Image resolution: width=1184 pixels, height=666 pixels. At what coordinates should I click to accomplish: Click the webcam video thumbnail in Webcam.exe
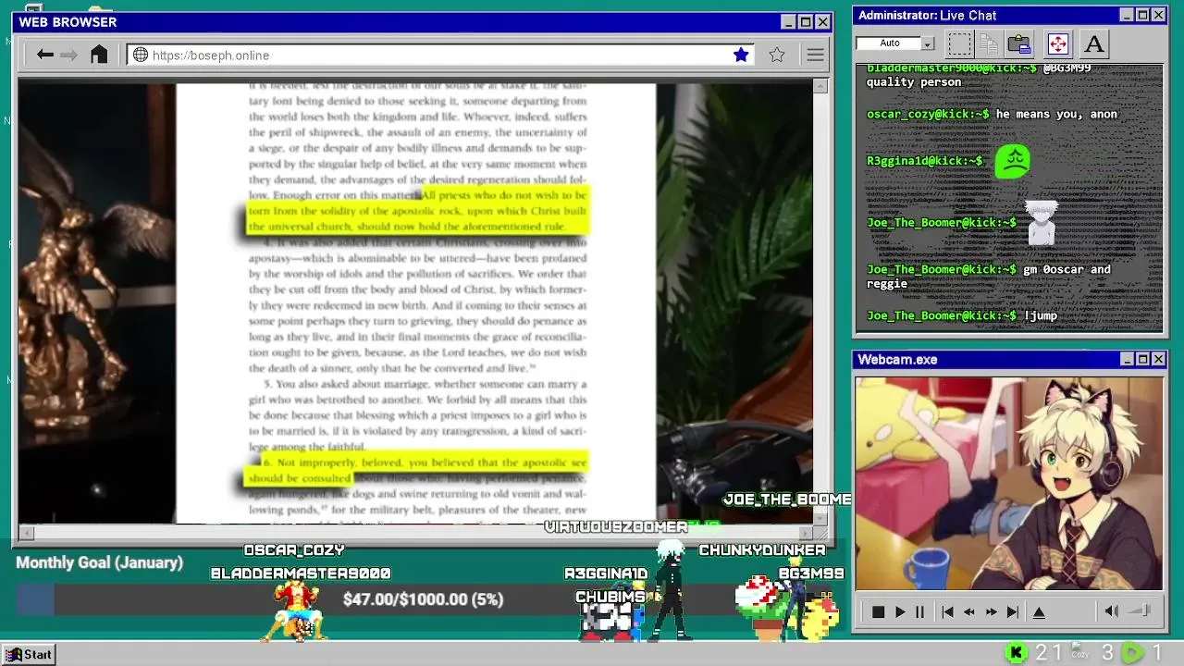pyautogui.click(x=1009, y=483)
